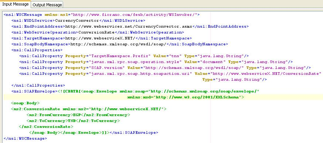Viewport: 323px width, 143px height.
Task: Click the soapaction.uri property name
Action: (140, 74)
